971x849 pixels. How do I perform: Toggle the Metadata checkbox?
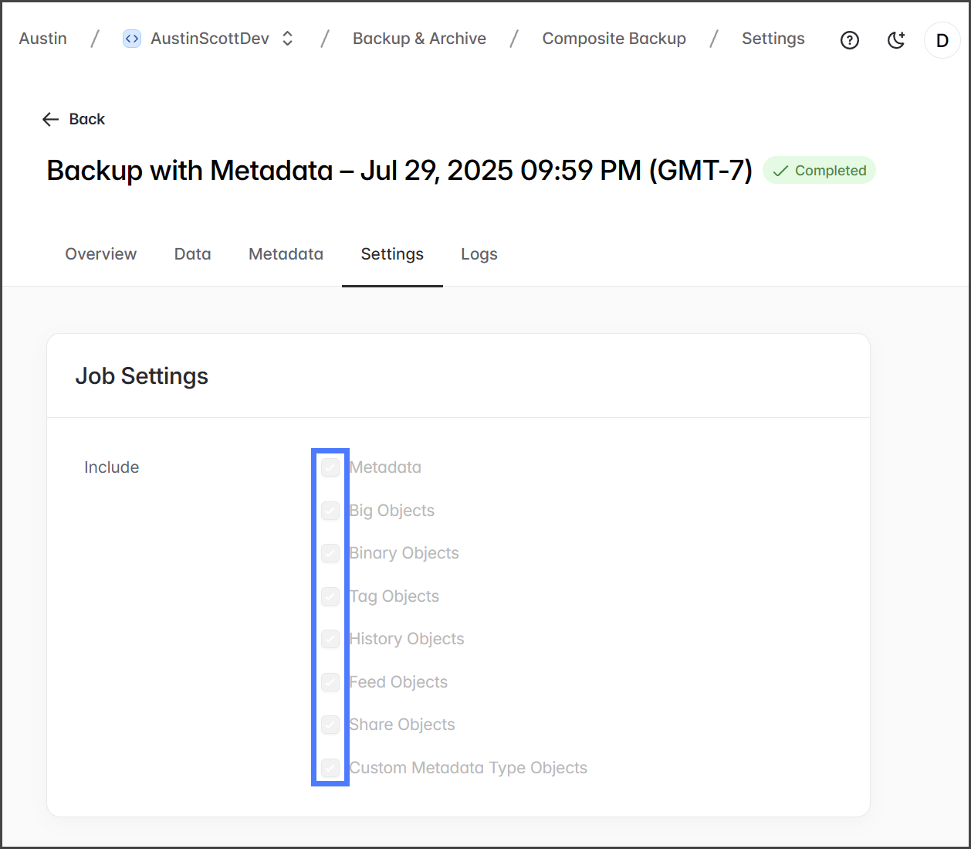click(x=330, y=467)
